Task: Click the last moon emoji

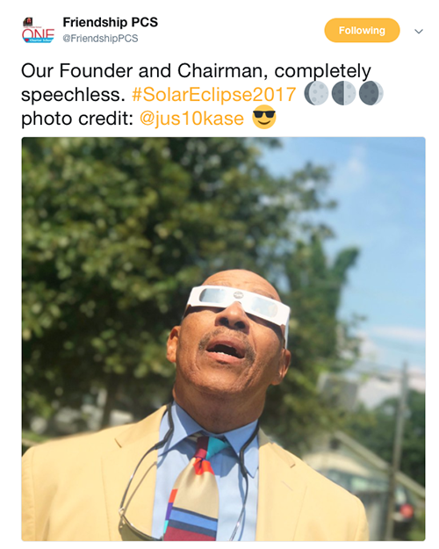Action: click(x=371, y=94)
